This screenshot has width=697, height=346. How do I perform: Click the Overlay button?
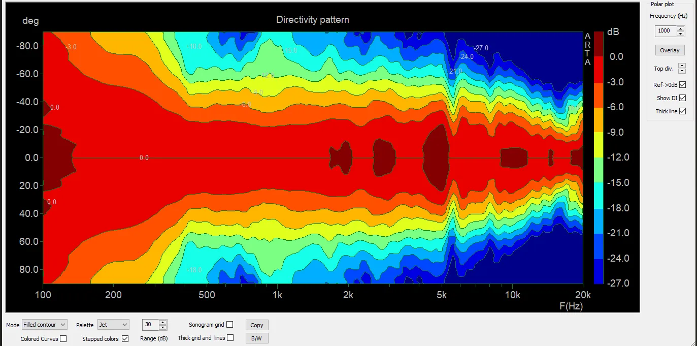pos(670,50)
